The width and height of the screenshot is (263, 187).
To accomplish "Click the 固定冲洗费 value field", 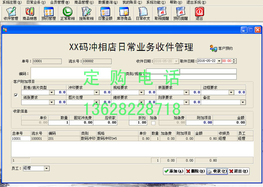I will (x=81, y=123).
